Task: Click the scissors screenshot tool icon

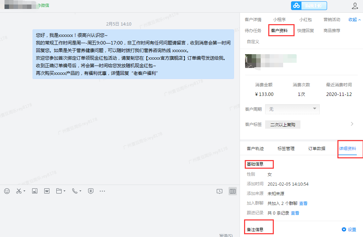Action: click(x=19, y=191)
